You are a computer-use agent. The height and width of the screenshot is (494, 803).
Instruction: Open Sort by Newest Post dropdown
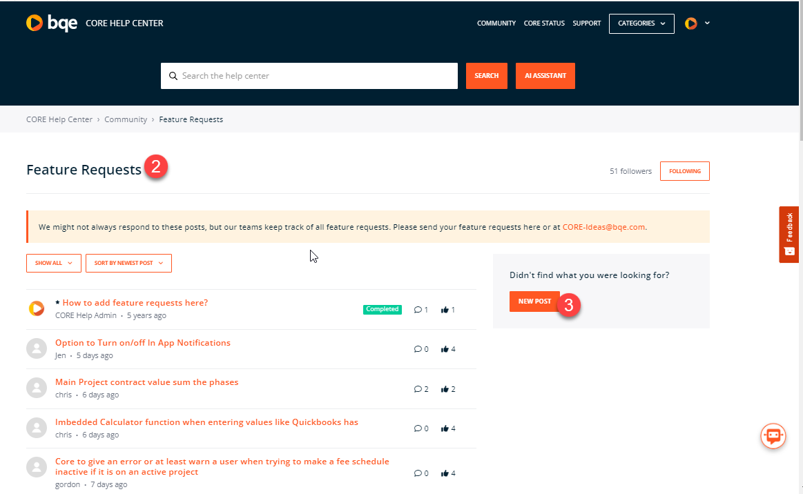coord(128,263)
